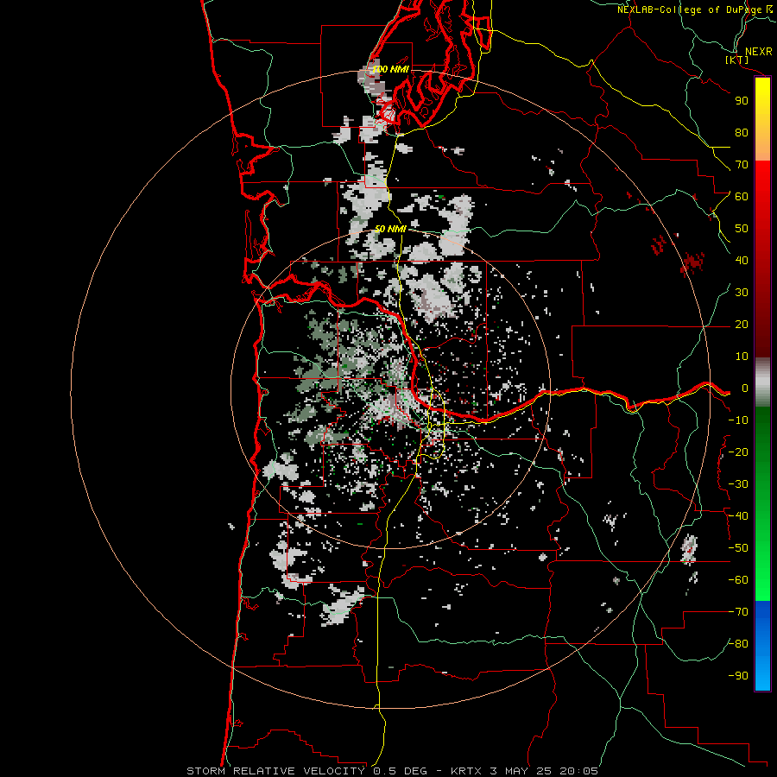The height and width of the screenshot is (777, 777).
Task: Click the [KT] units label
Action: (737, 60)
